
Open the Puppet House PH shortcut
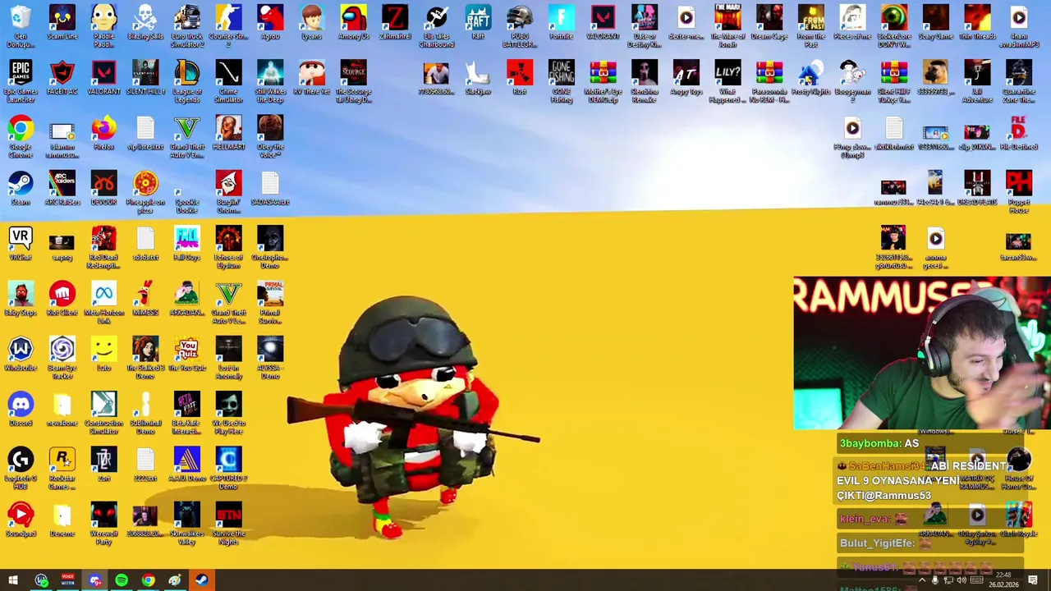point(1018,192)
